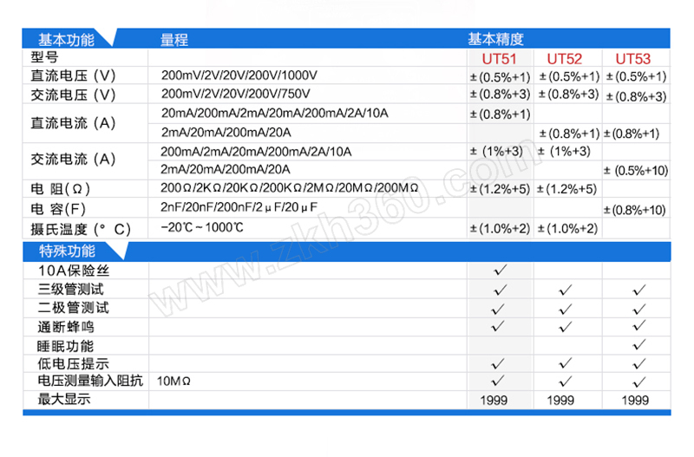Select capacitance range 2nF/20nF/200nF/2μF/20μF
This screenshot has height=457, width=694.
coord(239,207)
